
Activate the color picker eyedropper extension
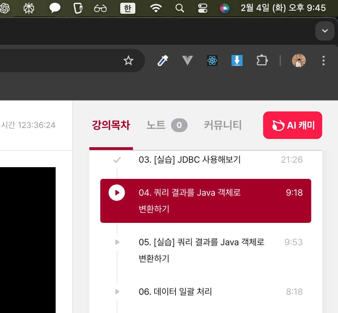(163, 61)
